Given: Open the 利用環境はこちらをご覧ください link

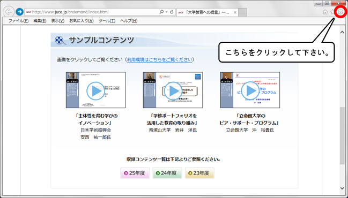Looking at the screenshot, I should (x=160, y=59).
